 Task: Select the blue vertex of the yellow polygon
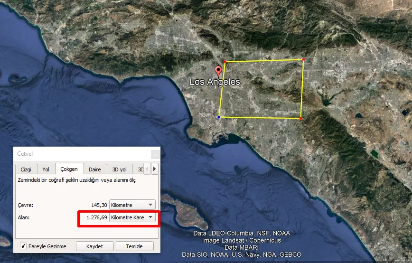[x=219, y=117]
